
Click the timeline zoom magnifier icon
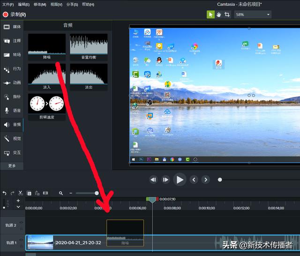(x=61, y=193)
